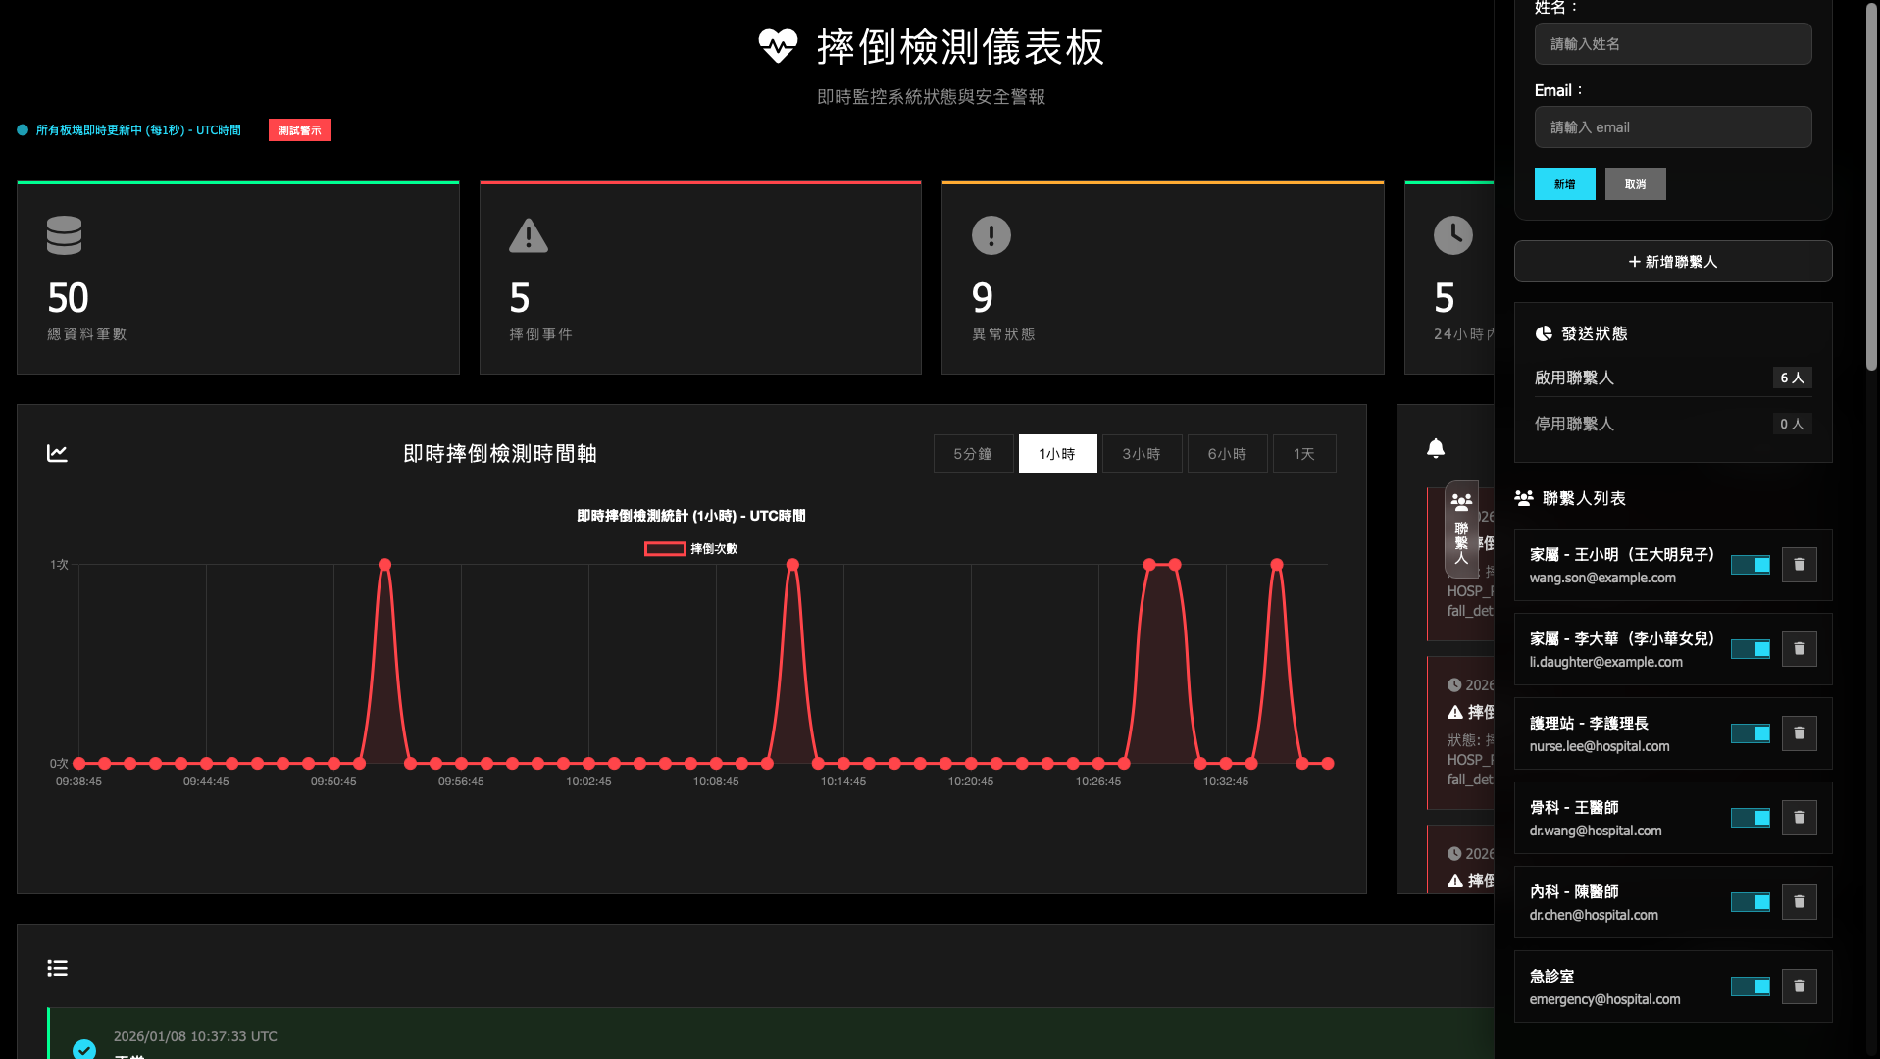Toggle the dr.chen@hospital.com contact switch
Viewport: 1880px width, 1059px height.
(1751, 902)
